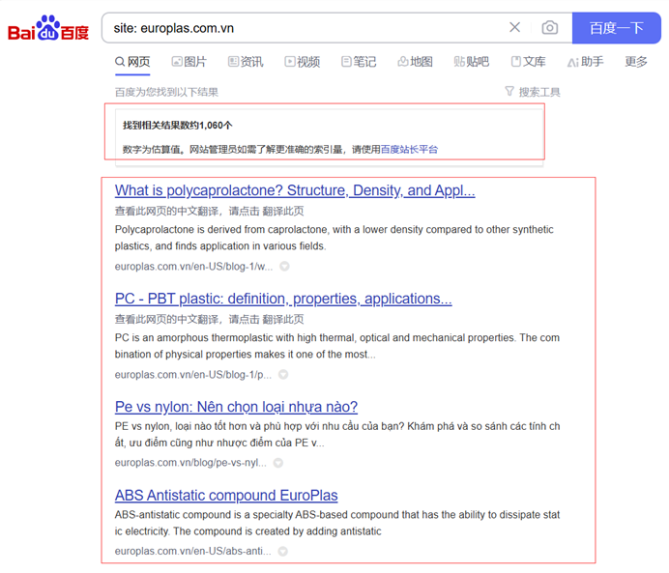
Task: Open ABS Antistatic compound EuroPlas result
Action: (x=226, y=496)
